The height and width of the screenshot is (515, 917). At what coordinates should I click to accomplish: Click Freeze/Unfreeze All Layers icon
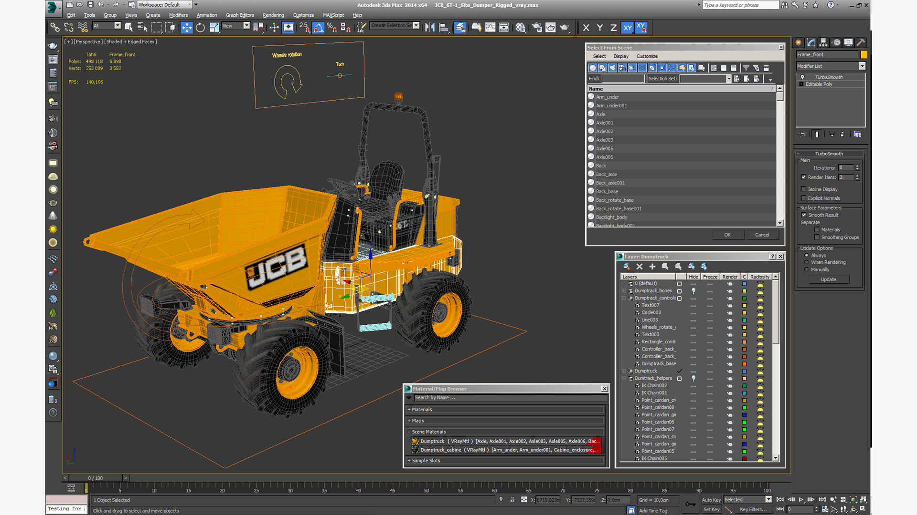pos(704,267)
